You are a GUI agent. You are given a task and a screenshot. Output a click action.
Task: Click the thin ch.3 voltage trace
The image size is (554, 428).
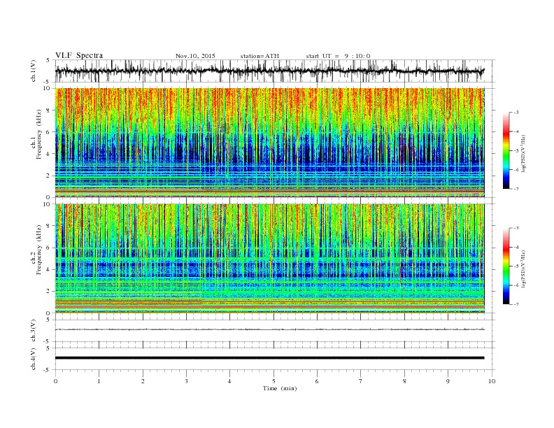click(269, 329)
